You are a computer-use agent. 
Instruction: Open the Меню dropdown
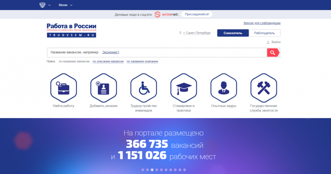click(65, 5)
